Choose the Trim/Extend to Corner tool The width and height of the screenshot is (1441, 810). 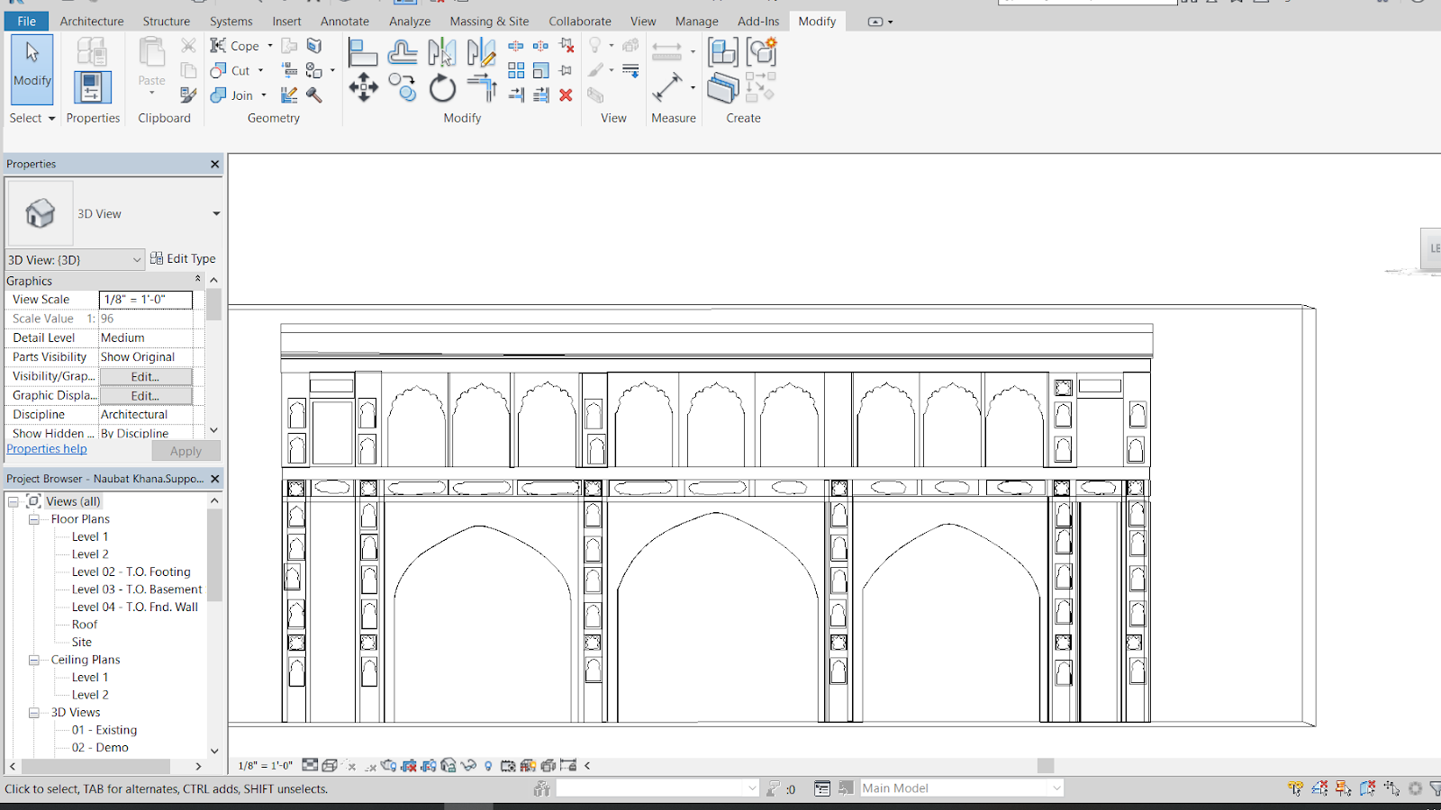pos(482,88)
